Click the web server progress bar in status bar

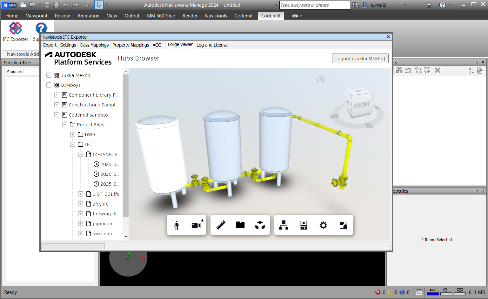coord(459,292)
